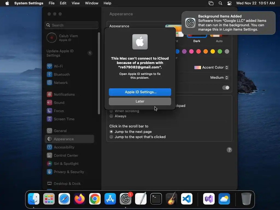Choose red accent color
This screenshot has height=210, width=280.
pos(199,52)
